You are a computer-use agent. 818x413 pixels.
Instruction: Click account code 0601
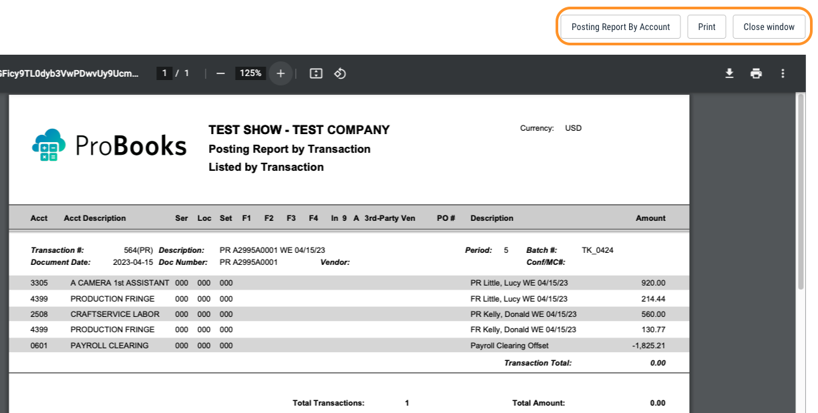[39, 346]
